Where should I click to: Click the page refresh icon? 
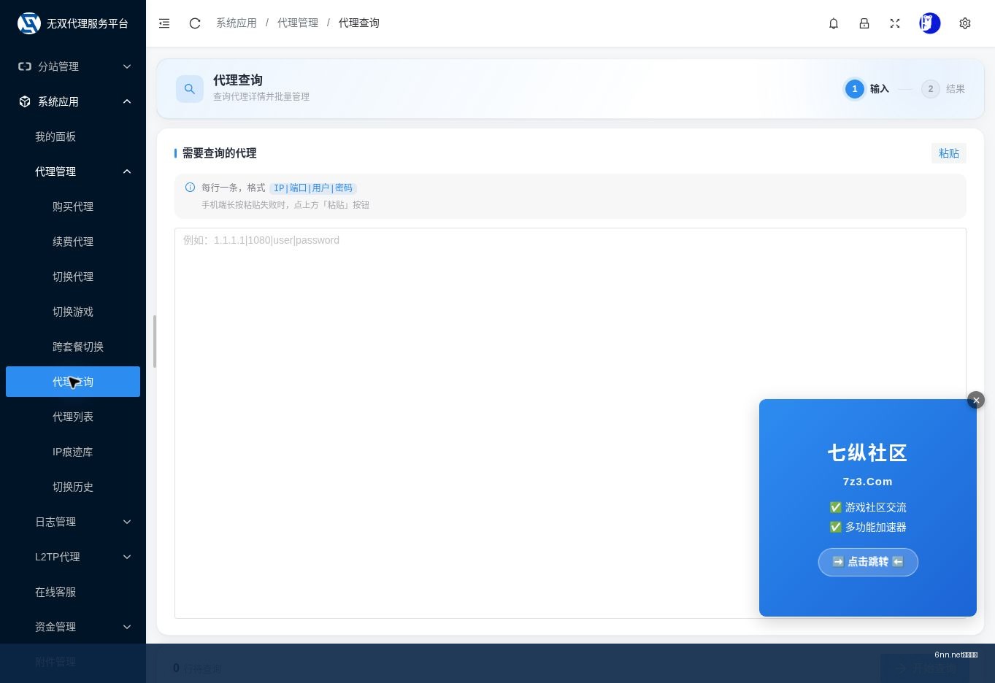(x=195, y=23)
